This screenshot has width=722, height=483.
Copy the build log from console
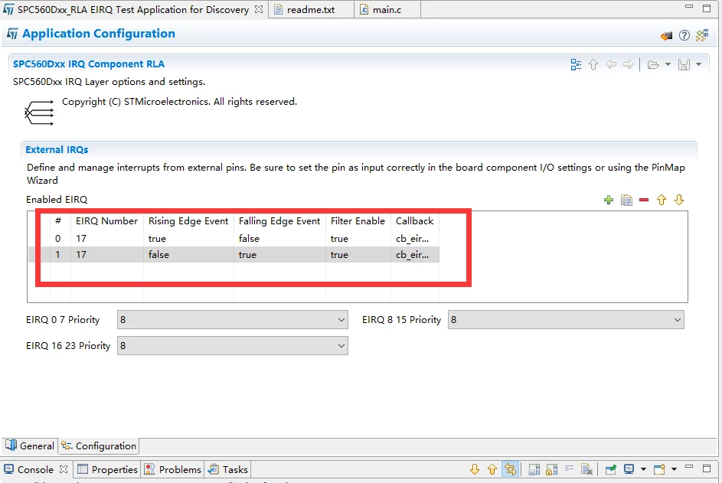coord(534,469)
